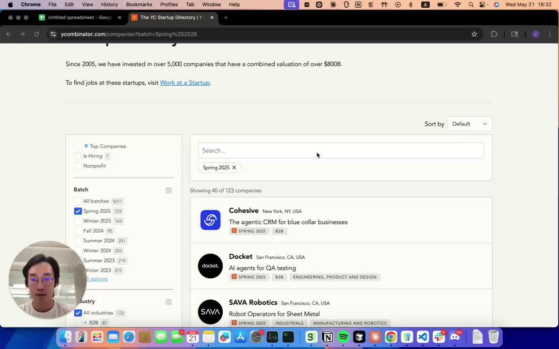
Task: Enable the Top Companies filter
Action: click(x=78, y=146)
